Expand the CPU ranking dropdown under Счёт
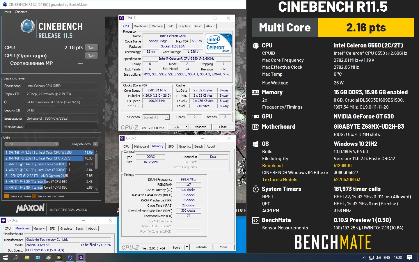This screenshot has width=419, height=262. click(32, 144)
